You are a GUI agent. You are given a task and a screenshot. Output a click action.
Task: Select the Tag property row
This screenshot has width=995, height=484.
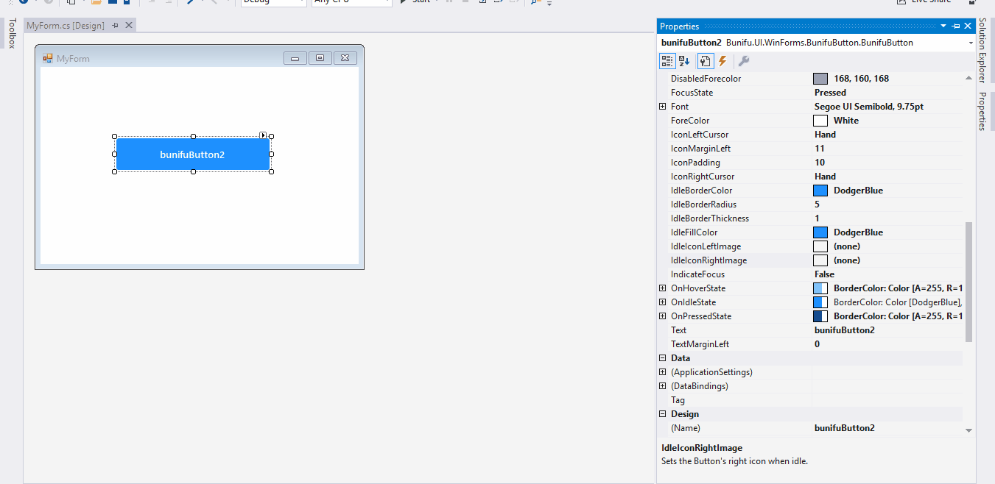pyautogui.click(x=810, y=400)
